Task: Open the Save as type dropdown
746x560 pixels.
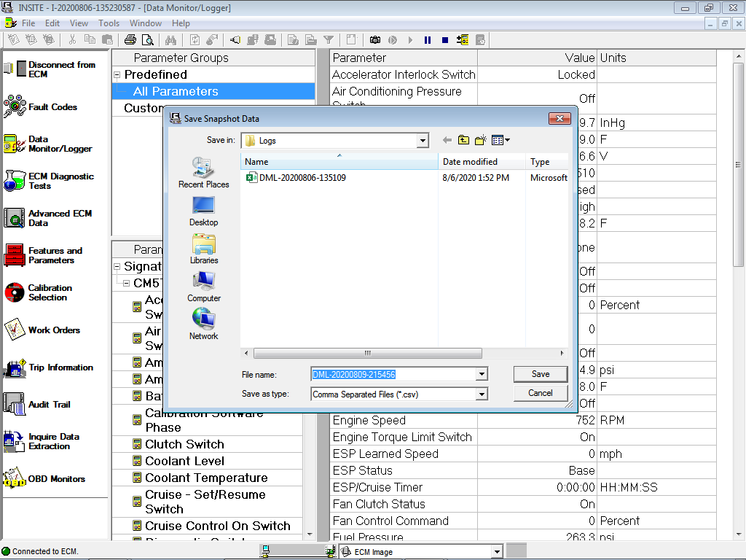Action: [483, 393]
